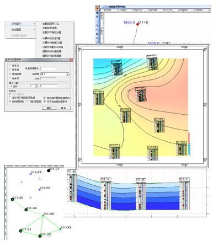Switch to the .DWmap document tab
The height and width of the screenshot is (246, 213).
115,7
